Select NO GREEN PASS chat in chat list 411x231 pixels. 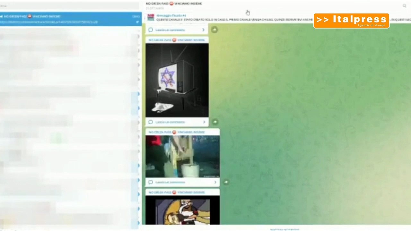(71, 19)
